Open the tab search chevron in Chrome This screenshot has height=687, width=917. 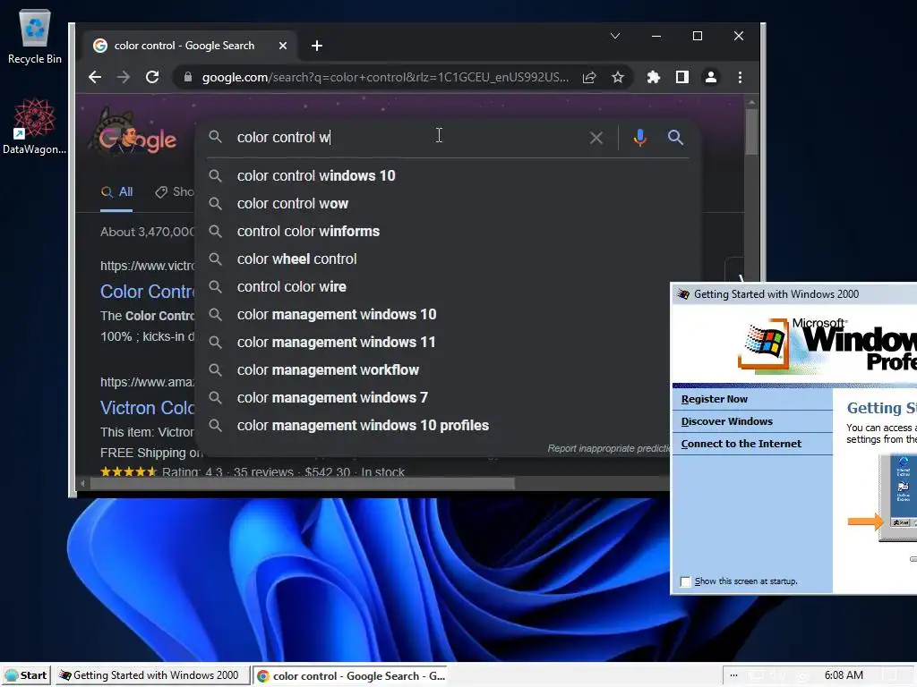[x=614, y=36]
